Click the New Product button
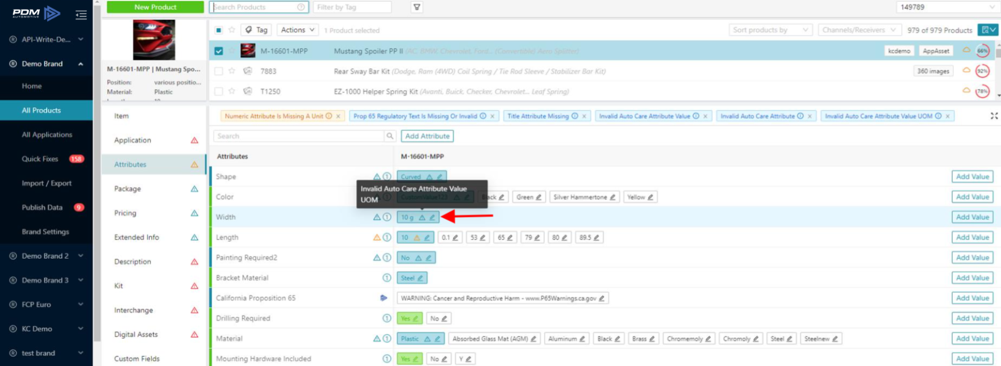 [155, 7]
